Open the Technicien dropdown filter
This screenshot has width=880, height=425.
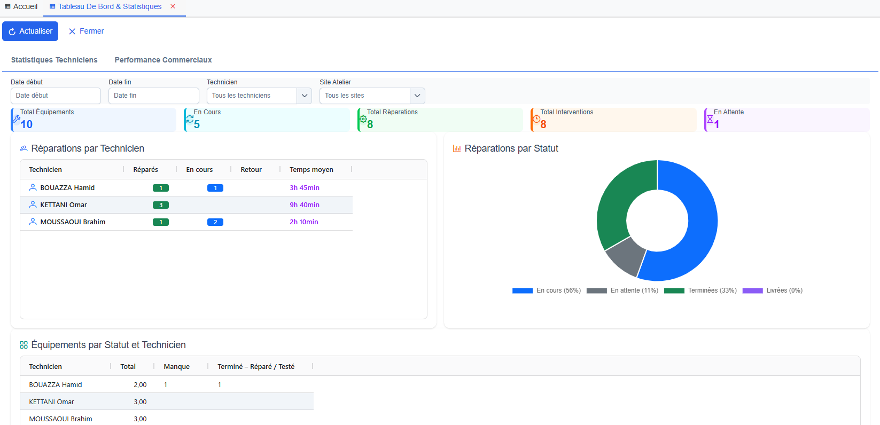click(x=259, y=96)
